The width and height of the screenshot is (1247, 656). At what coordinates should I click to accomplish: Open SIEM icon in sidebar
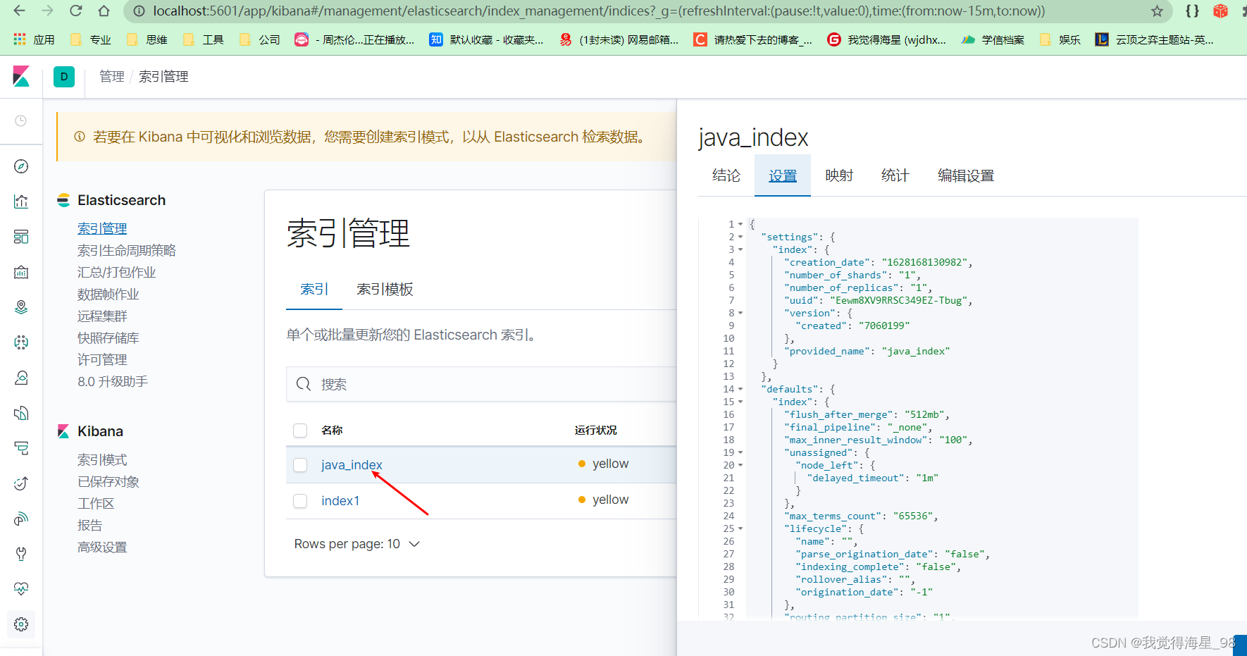[x=21, y=519]
